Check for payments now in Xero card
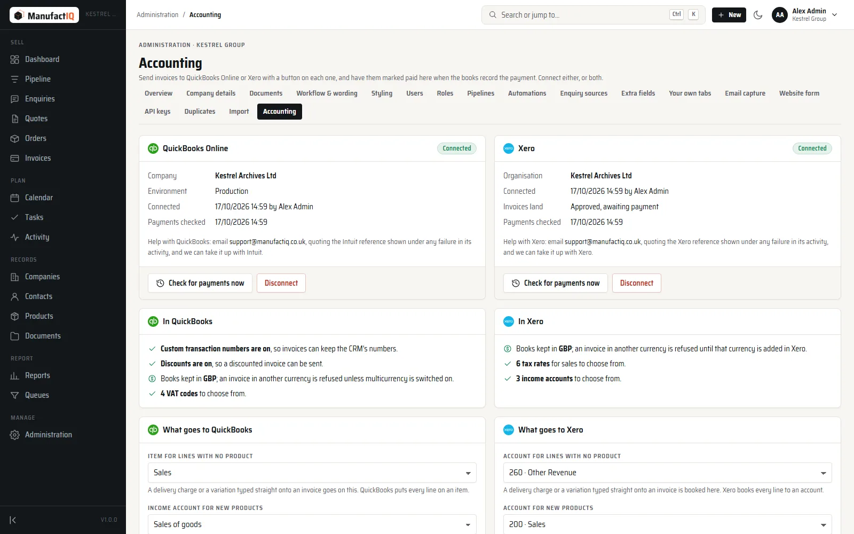The width and height of the screenshot is (854, 534). [556, 283]
